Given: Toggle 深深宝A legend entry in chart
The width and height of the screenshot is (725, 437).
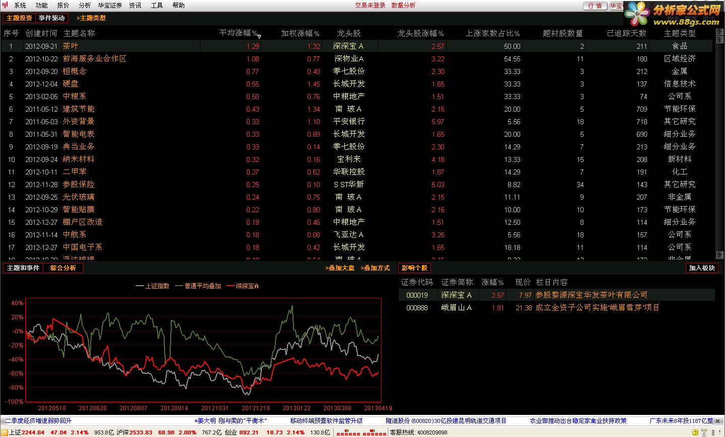Looking at the screenshot, I should click(243, 286).
